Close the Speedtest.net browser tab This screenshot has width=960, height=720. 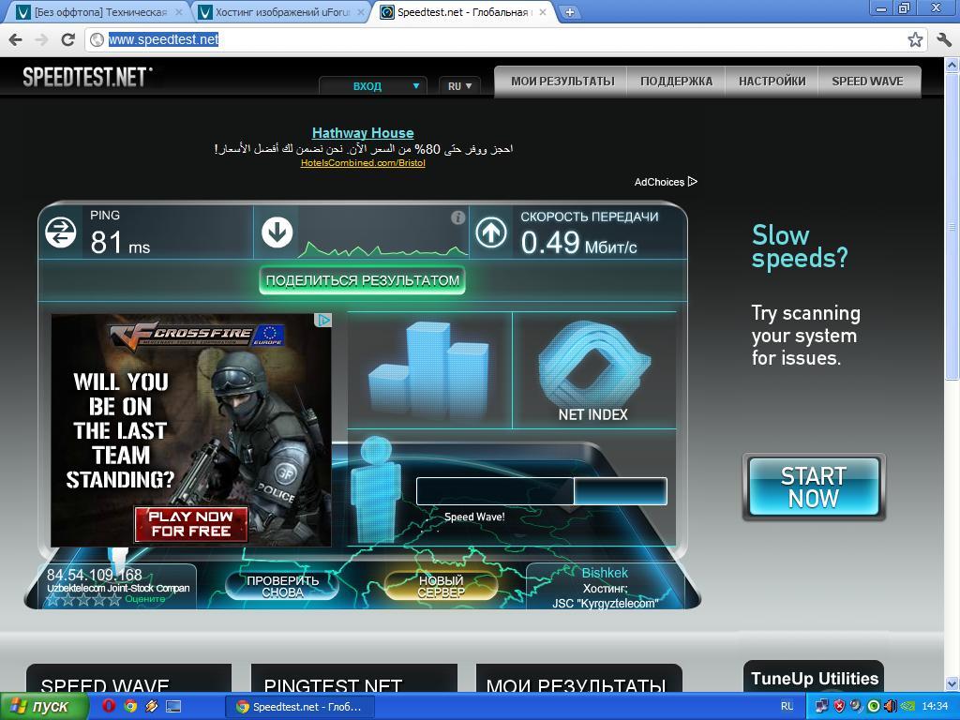point(543,12)
